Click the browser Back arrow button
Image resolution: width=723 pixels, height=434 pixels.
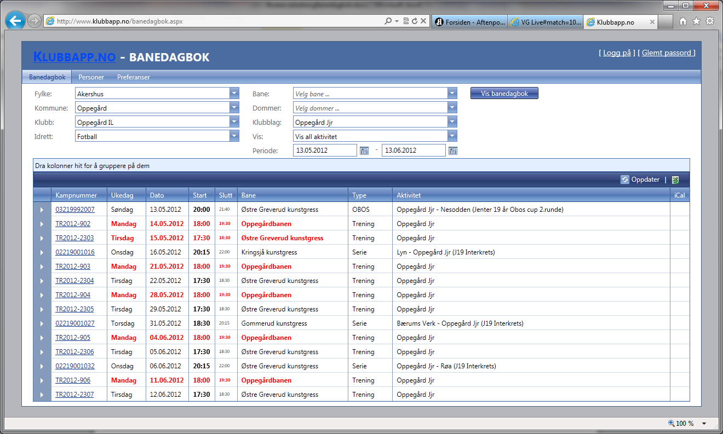15,21
